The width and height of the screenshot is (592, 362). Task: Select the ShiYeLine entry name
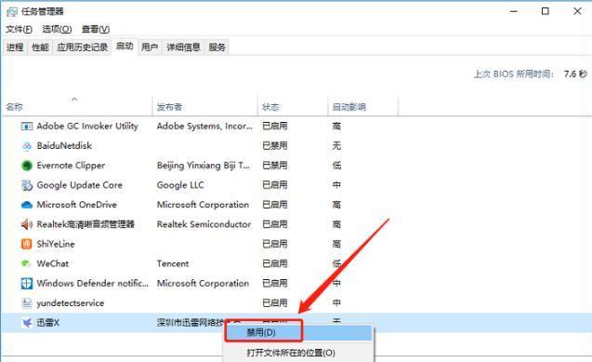pos(56,244)
